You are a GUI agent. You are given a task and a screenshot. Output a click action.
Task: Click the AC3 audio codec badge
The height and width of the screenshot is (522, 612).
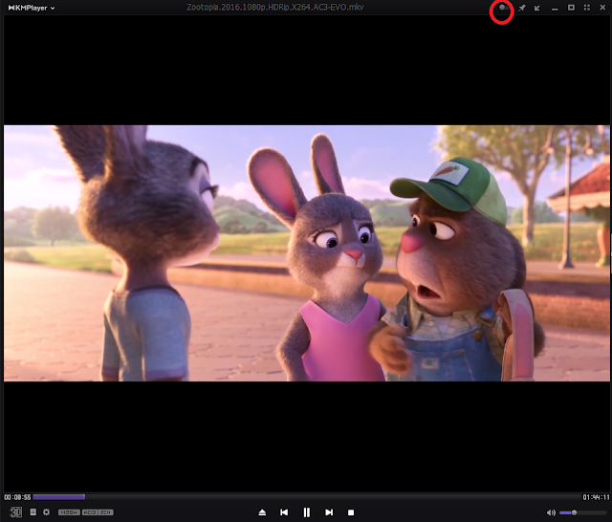[90, 512]
